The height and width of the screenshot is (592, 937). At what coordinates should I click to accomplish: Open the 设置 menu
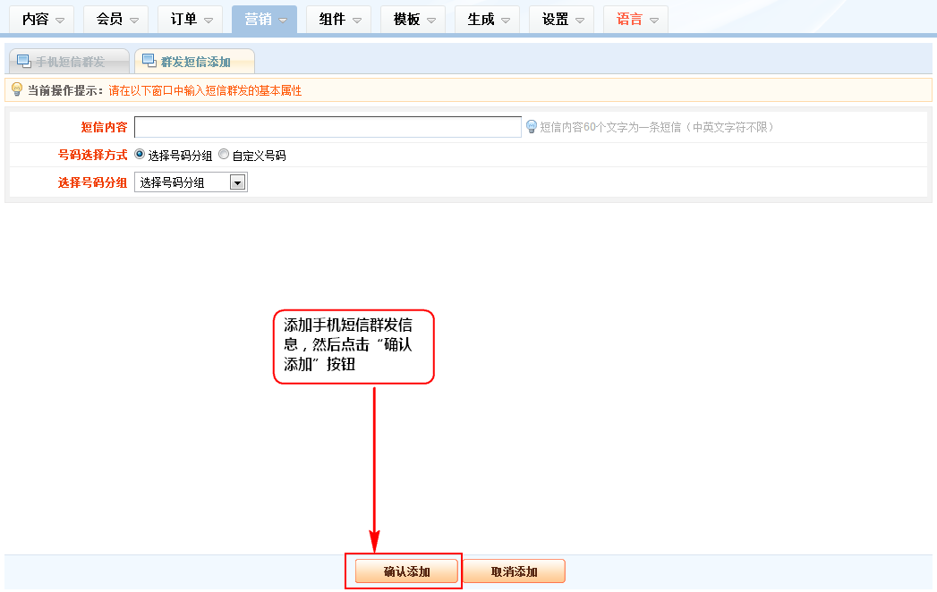(x=562, y=20)
